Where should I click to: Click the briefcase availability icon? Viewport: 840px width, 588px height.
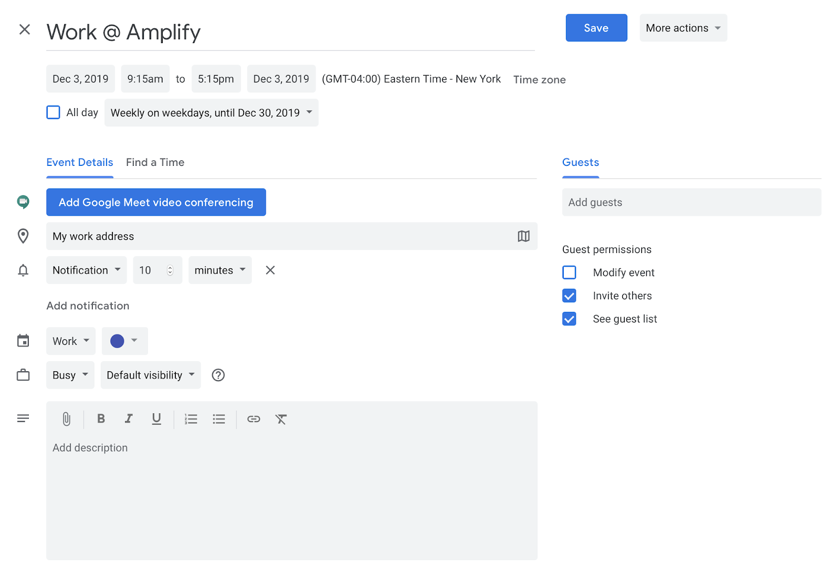tap(23, 375)
